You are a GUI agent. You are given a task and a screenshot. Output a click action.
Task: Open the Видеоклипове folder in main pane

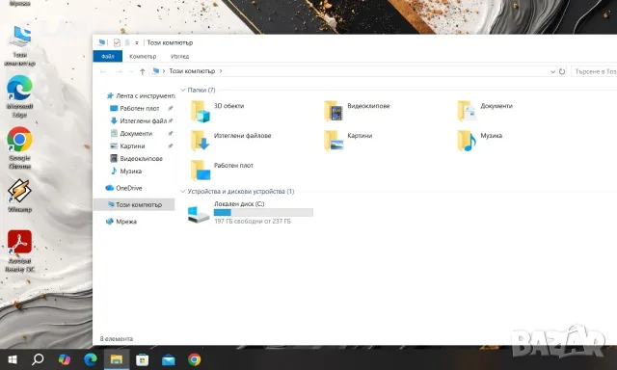[357, 111]
